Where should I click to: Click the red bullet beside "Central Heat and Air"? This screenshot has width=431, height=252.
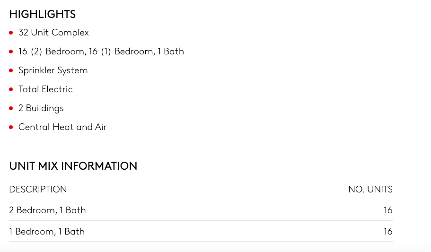pos(11,127)
